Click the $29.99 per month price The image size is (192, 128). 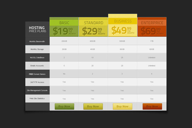click(93, 31)
